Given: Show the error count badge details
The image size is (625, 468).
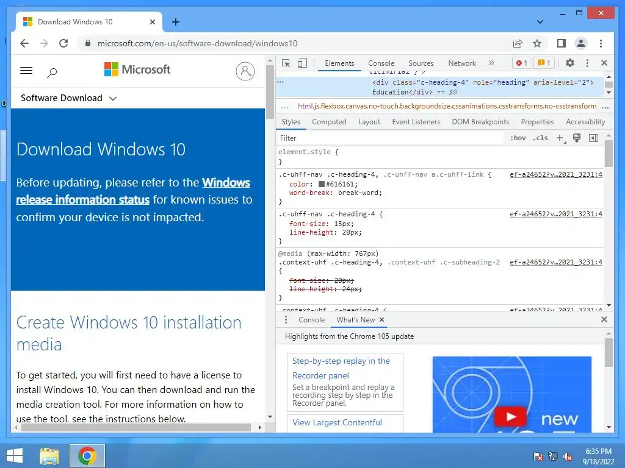Looking at the screenshot, I should pyautogui.click(x=522, y=63).
